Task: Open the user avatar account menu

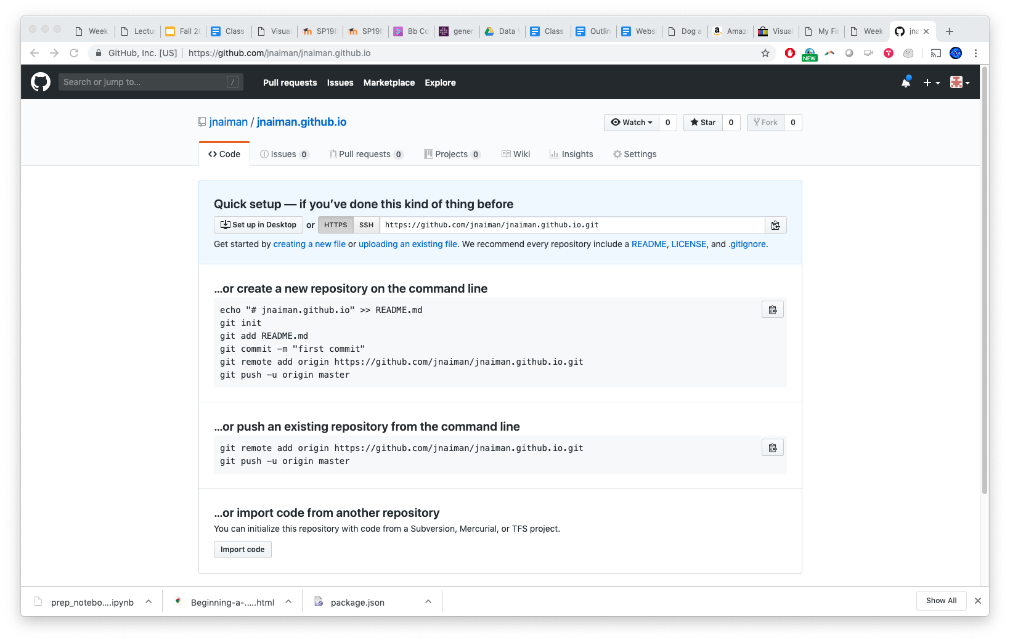Action: point(959,83)
